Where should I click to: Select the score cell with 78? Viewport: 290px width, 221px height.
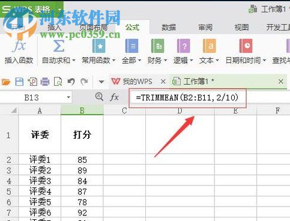pos(82,202)
